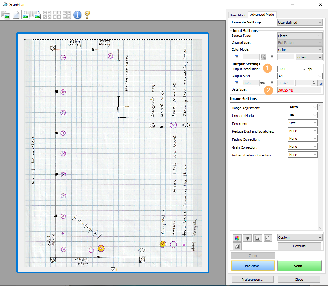Click the Clear preview blank page icon

click(x=16, y=15)
